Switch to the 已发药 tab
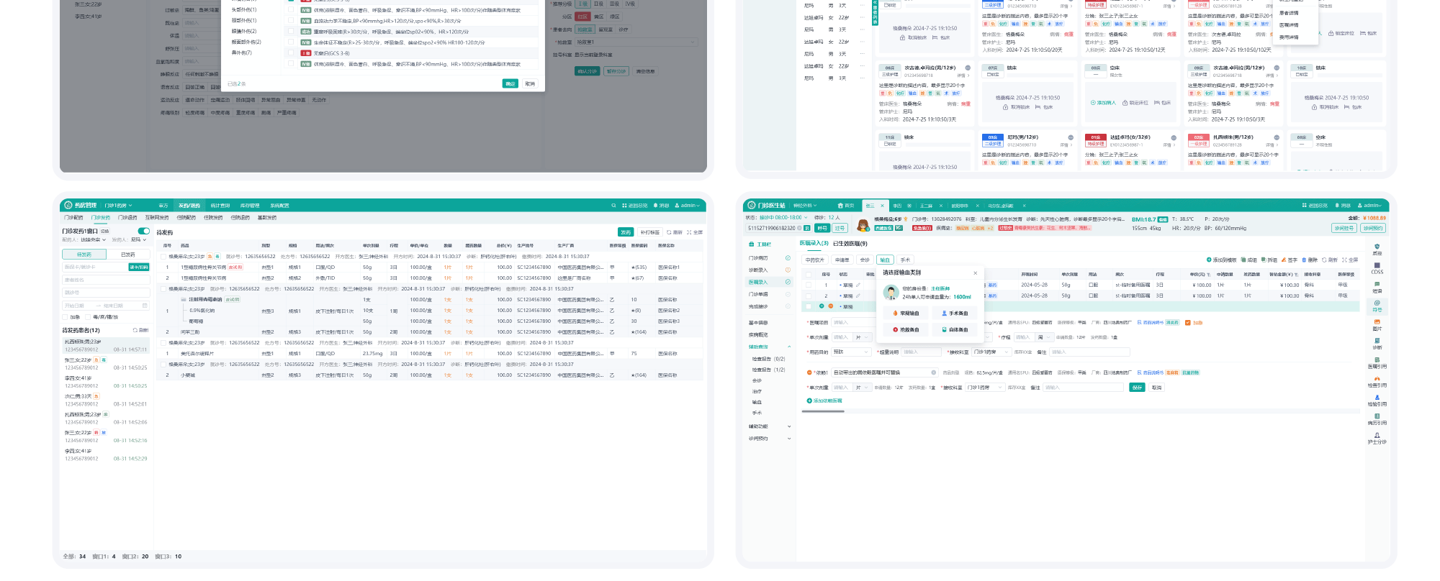This screenshot has height=581, width=1440. (x=127, y=255)
